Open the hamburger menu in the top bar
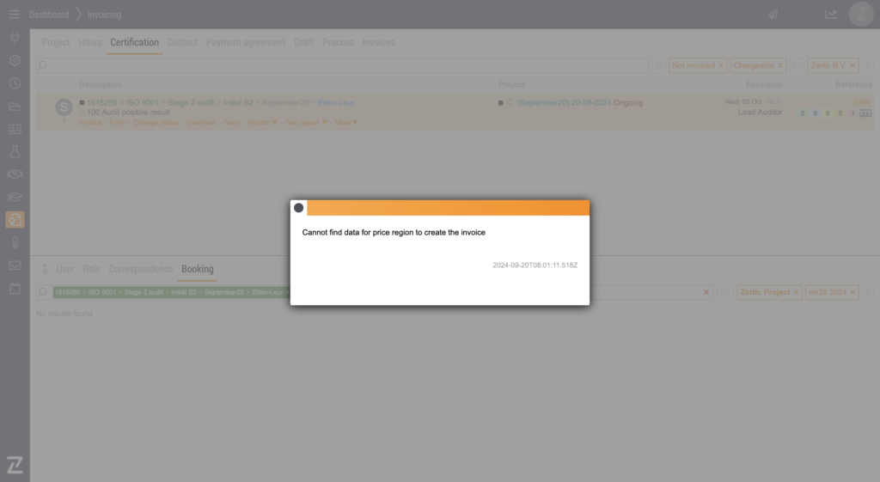Viewport: 880px width, 482px height. tap(14, 15)
